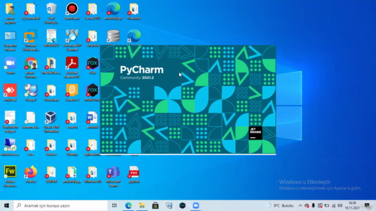Open the Flowchart folder
Viewport: 376px width, 211px height.
tap(51, 93)
